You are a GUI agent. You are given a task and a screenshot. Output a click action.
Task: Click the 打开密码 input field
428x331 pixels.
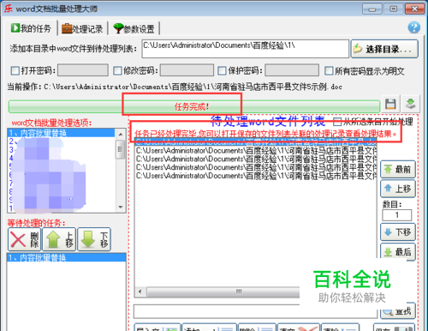tap(83, 70)
